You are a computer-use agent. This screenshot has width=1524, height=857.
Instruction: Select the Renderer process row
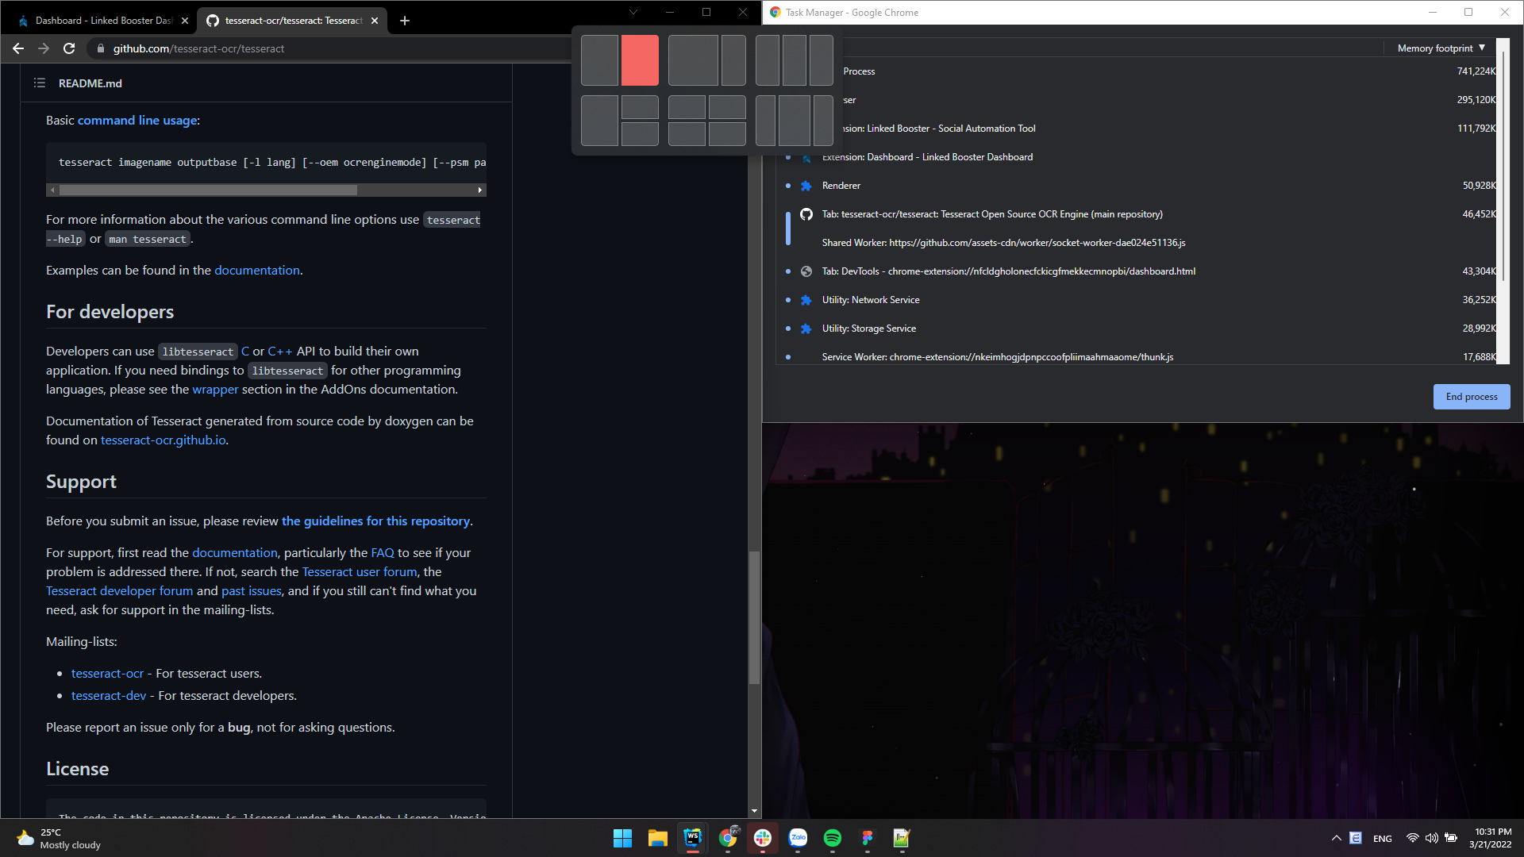(841, 186)
